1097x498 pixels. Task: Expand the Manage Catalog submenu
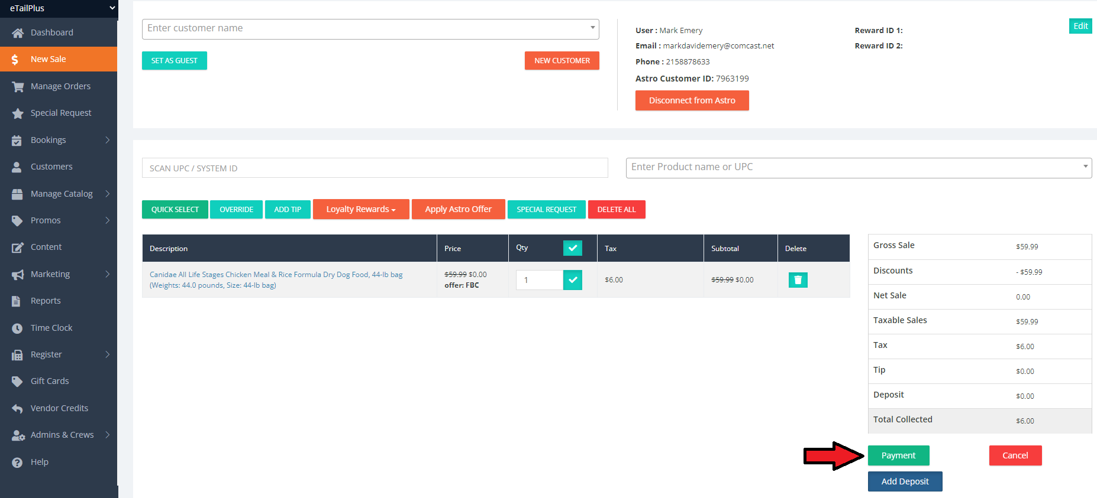pyautogui.click(x=107, y=194)
